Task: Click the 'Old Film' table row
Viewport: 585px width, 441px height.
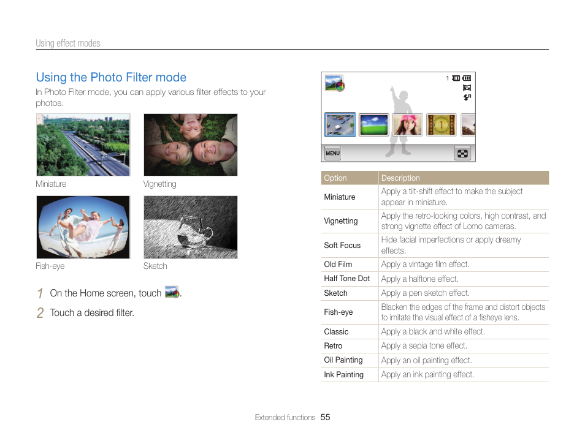Action: [x=435, y=265]
